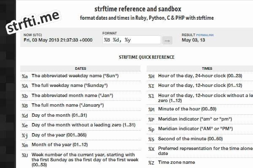Select the %H 24-hour clock code
253x168 pixels.
click(x=151, y=76)
